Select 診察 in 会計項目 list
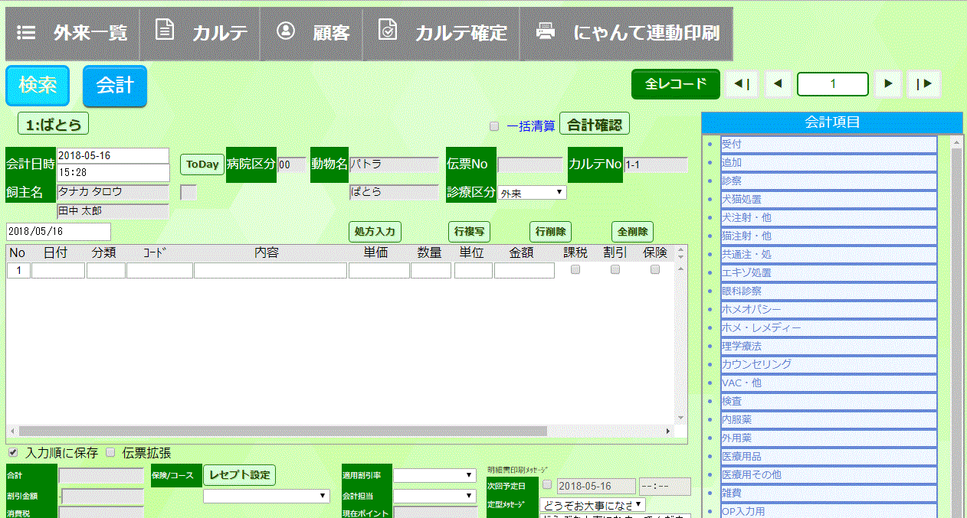The height and width of the screenshot is (518, 967). tap(829, 181)
